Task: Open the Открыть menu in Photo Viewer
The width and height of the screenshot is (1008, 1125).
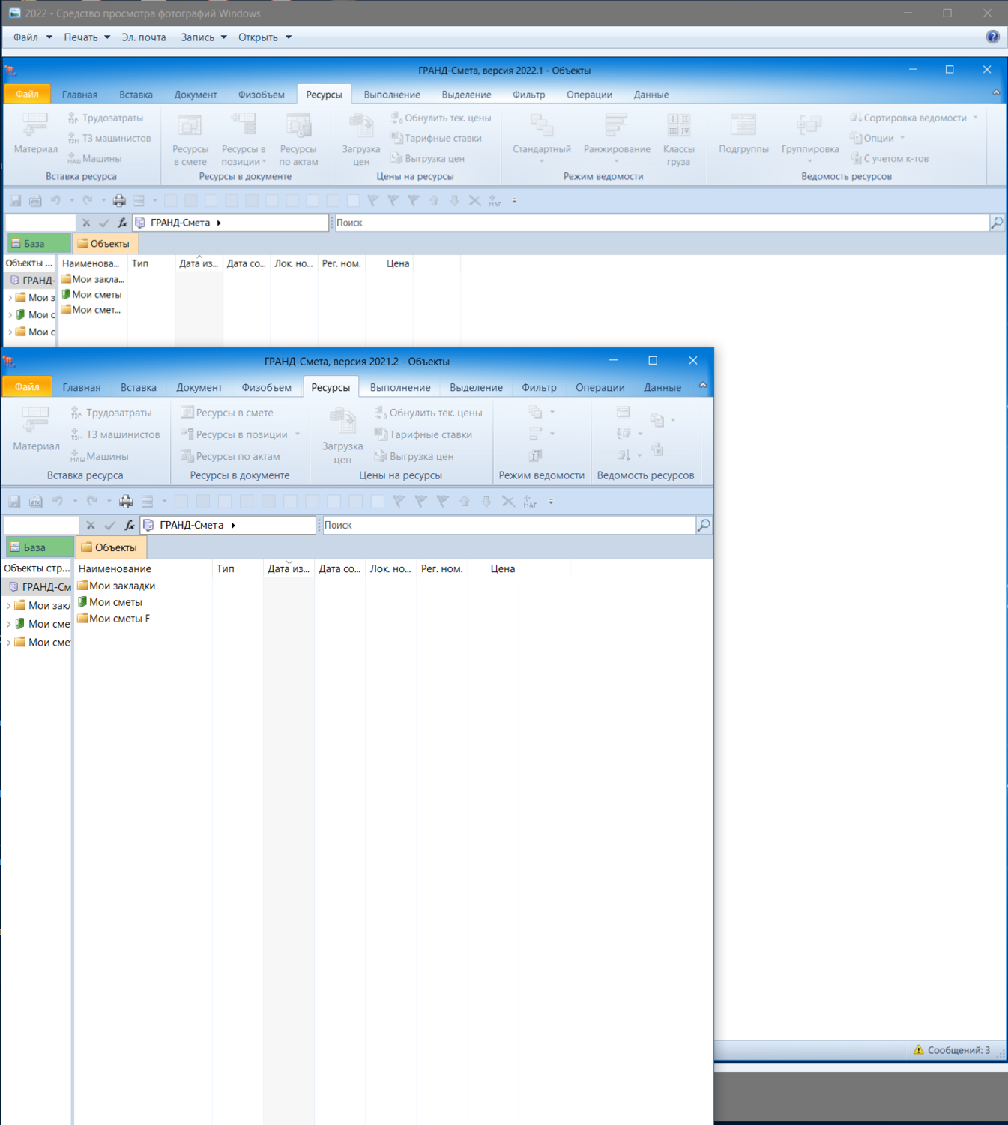Action: pyautogui.click(x=265, y=37)
